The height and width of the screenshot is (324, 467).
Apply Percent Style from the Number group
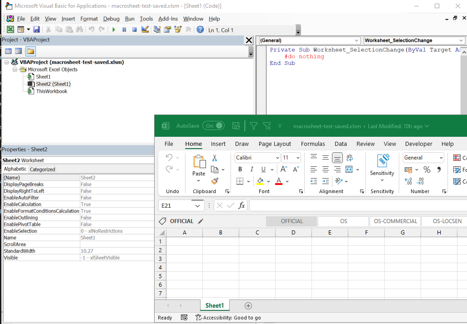click(427, 169)
